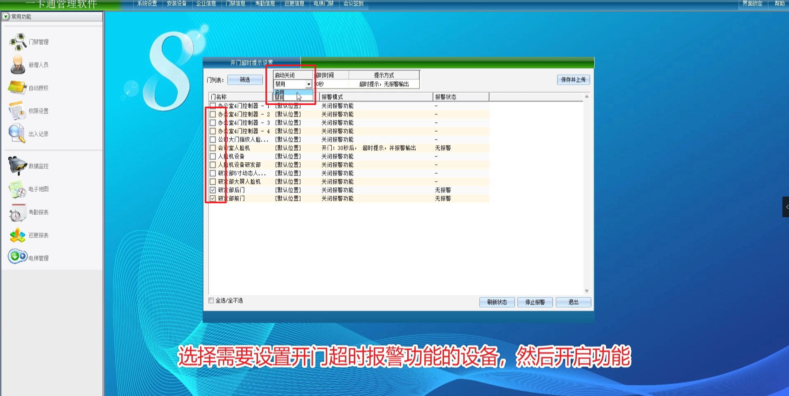Click the 筛选 filter button
Viewport: 789px width, 396px height.
click(245, 80)
